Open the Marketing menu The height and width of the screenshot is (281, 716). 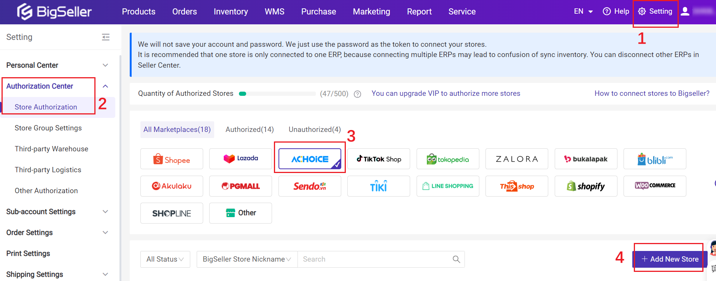point(371,11)
